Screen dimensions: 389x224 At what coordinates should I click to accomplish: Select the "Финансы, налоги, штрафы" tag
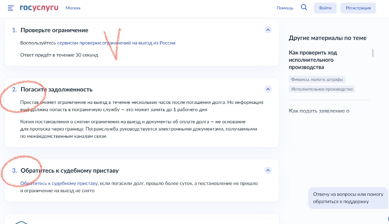(317, 80)
